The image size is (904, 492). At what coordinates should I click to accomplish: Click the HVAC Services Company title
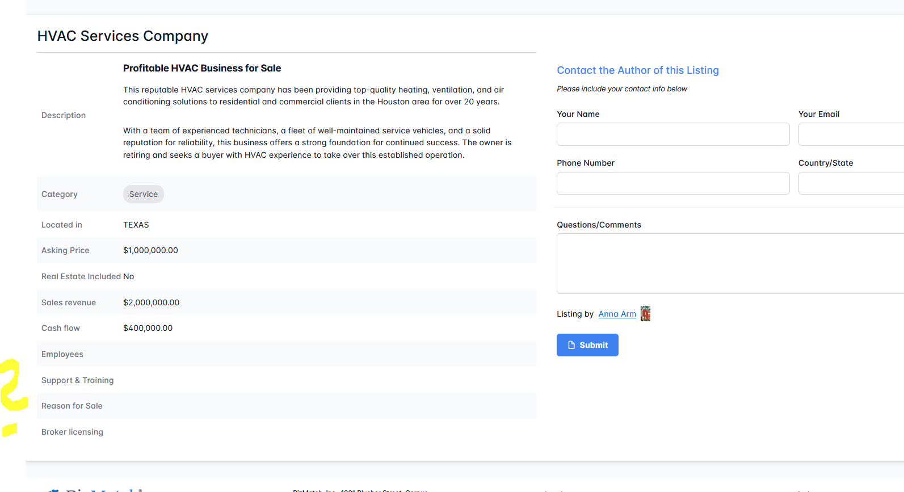click(123, 36)
